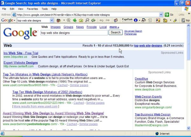The height and width of the screenshot is (137, 191).
Task: Open the address bar history dropdown
Action: click(161, 15)
